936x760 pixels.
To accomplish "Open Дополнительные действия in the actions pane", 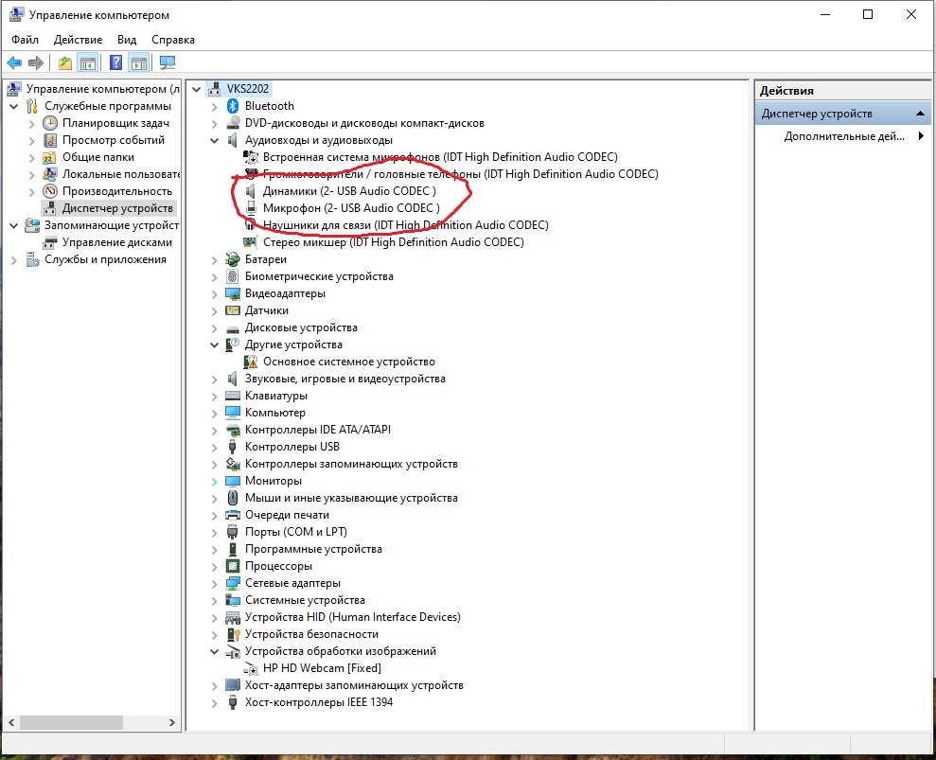I will click(x=844, y=136).
